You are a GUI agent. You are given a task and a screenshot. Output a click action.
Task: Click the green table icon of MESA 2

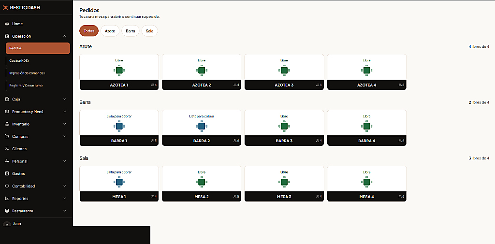click(202, 182)
